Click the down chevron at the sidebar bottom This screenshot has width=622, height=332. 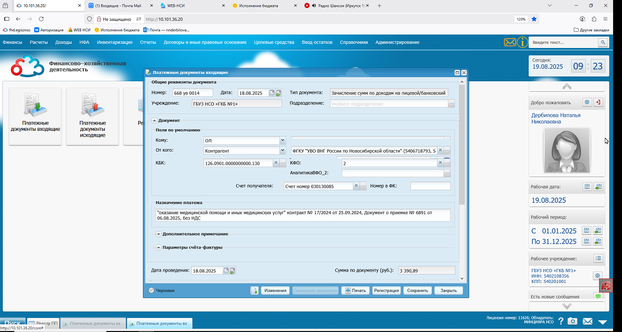tap(567, 306)
